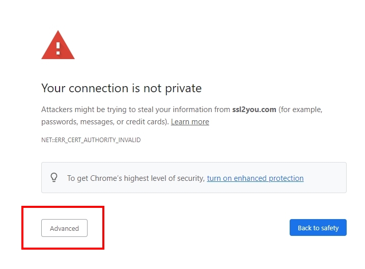Click the word 'private' in the heading
This screenshot has height=269, width=365.
point(183,88)
